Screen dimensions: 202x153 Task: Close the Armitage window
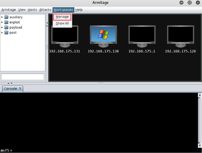coord(198,3)
